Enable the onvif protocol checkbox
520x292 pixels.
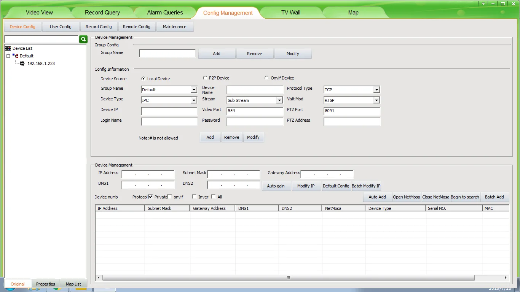(x=170, y=197)
